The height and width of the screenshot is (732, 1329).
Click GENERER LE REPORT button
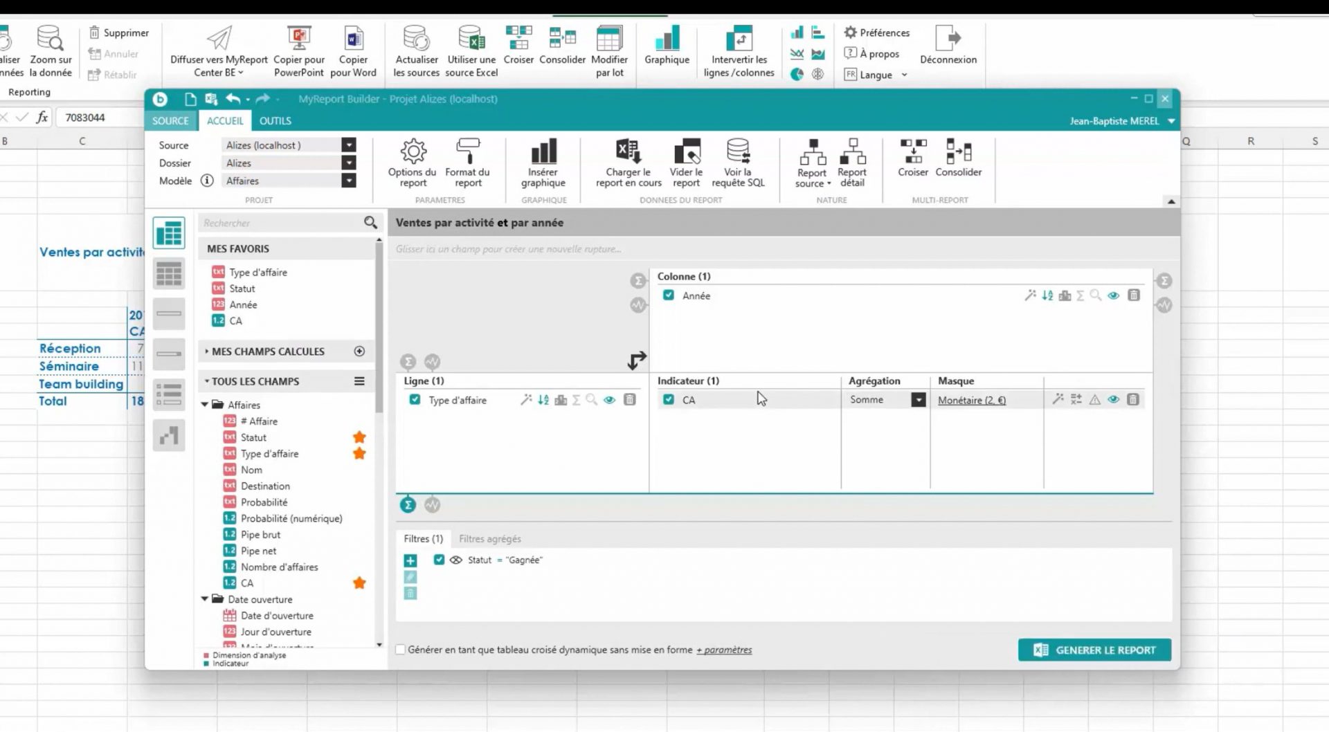point(1094,650)
